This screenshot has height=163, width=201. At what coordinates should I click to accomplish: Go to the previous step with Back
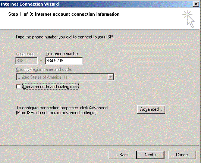122,155
